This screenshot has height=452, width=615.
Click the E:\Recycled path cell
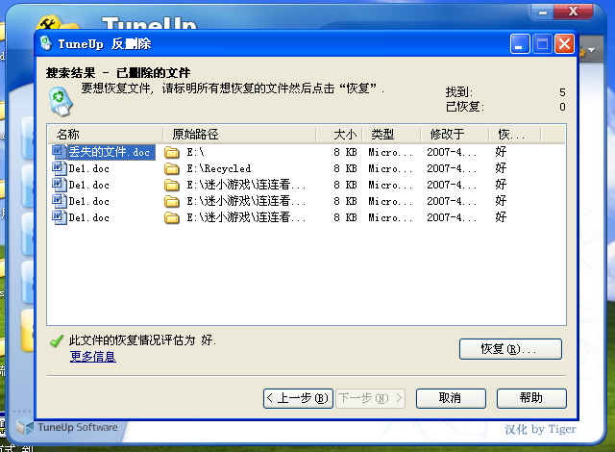click(218, 168)
